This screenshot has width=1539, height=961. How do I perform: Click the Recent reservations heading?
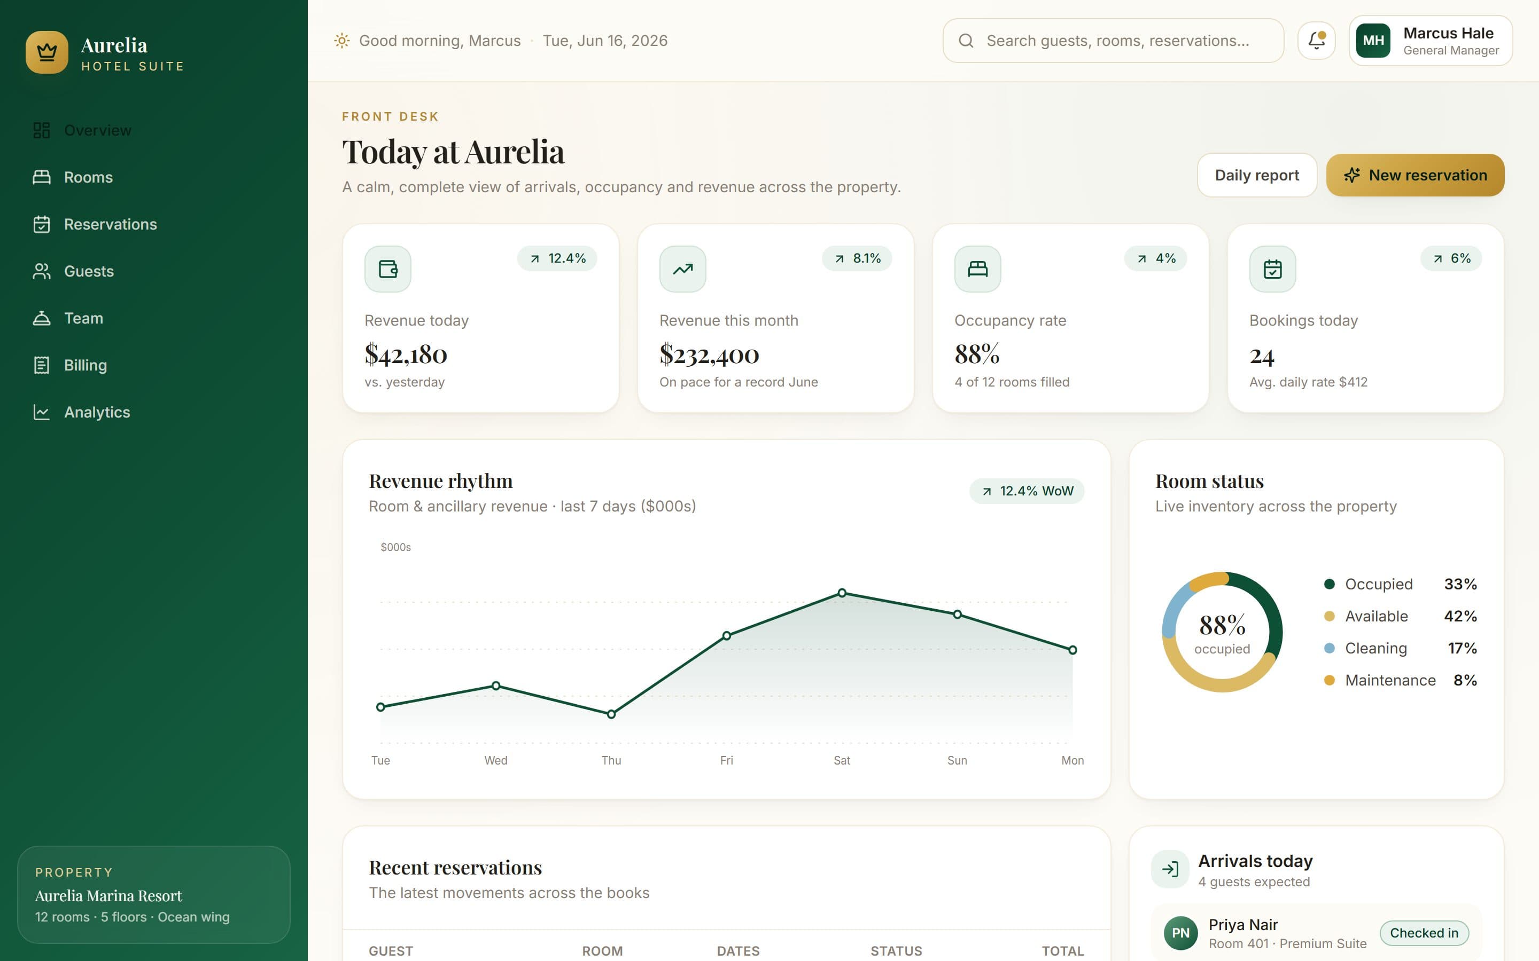click(x=455, y=868)
